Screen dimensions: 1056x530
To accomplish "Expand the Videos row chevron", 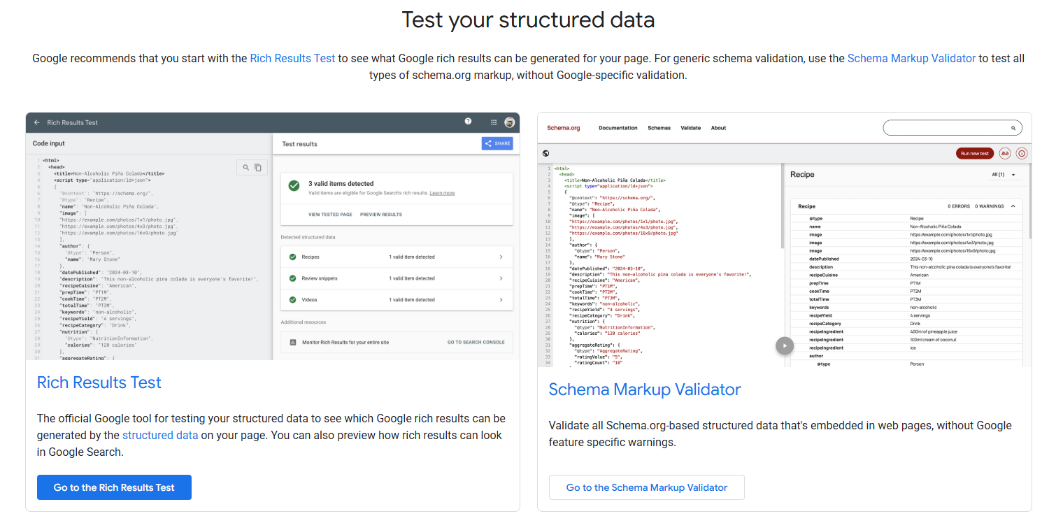I will pyautogui.click(x=501, y=299).
